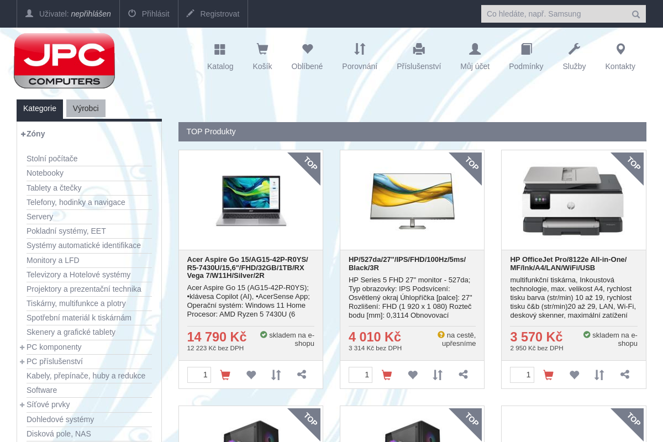Click the Přihlásit login link
Screen dimensions: 663x442
click(x=149, y=14)
